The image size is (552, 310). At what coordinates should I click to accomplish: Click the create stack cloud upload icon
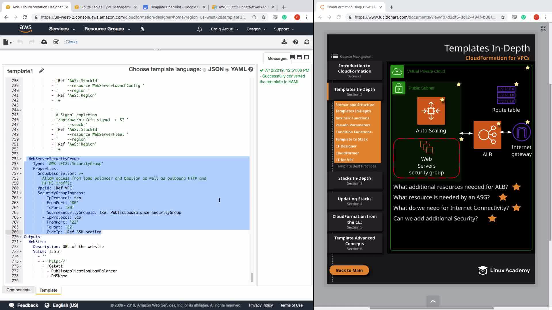tap(44, 42)
